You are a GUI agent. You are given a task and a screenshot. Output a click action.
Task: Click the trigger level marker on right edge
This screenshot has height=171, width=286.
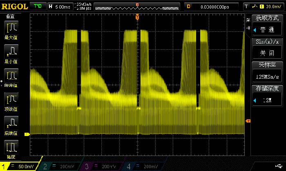[x=248, y=121]
